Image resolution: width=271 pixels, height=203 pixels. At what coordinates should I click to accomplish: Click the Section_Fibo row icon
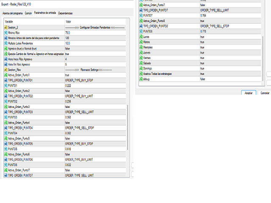(6, 70)
